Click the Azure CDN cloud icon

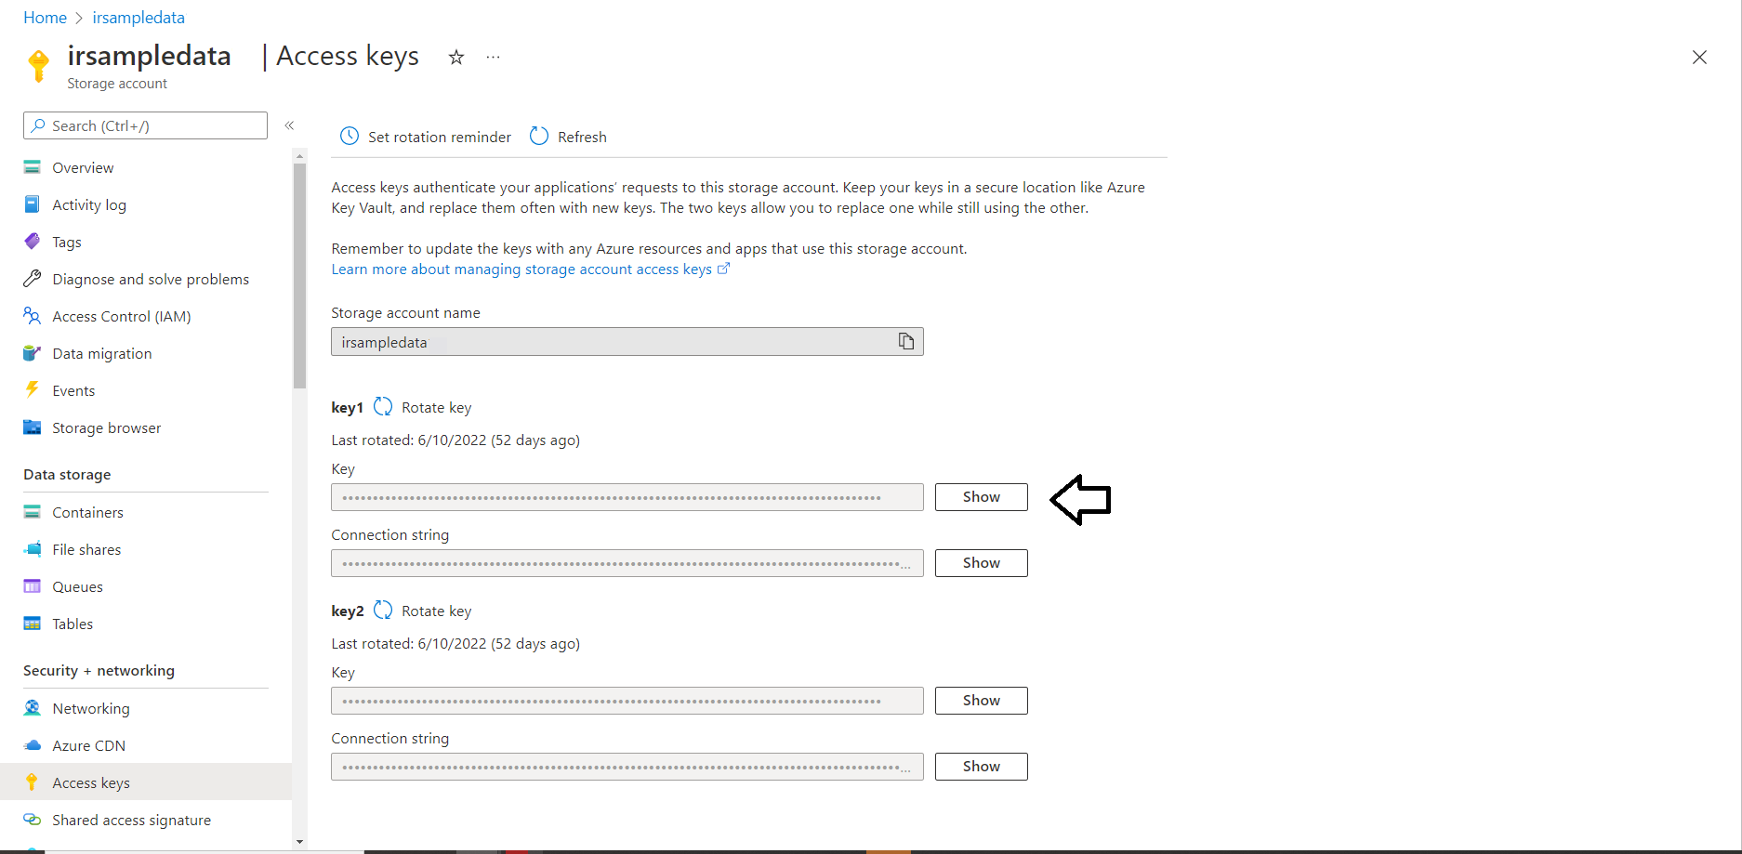pos(33,745)
